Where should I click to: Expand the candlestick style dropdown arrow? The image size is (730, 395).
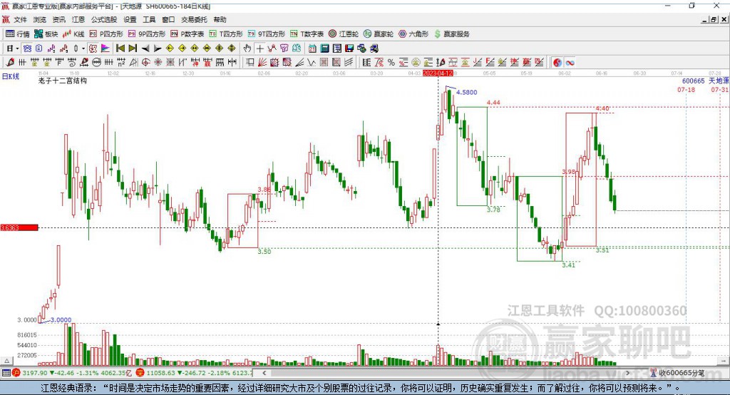coord(83,48)
